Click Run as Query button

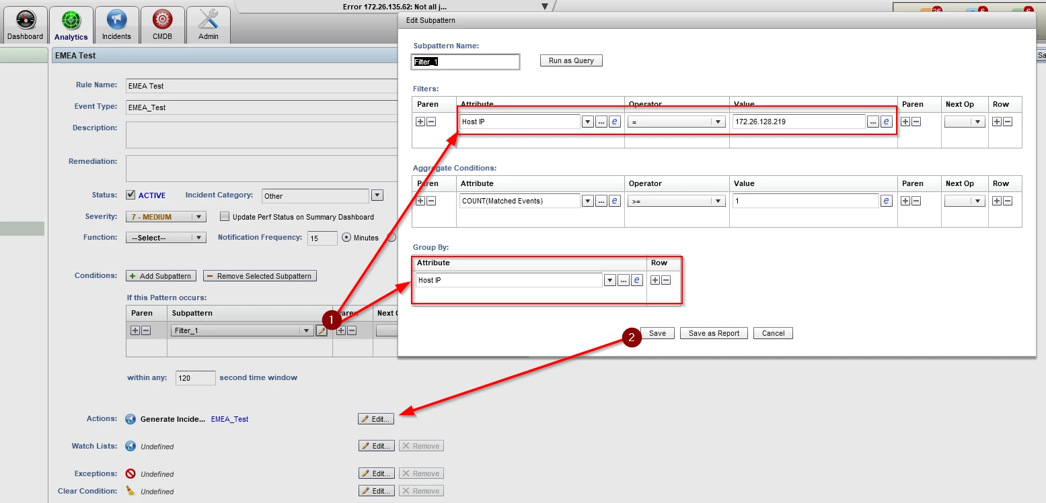[x=571, y=60]
